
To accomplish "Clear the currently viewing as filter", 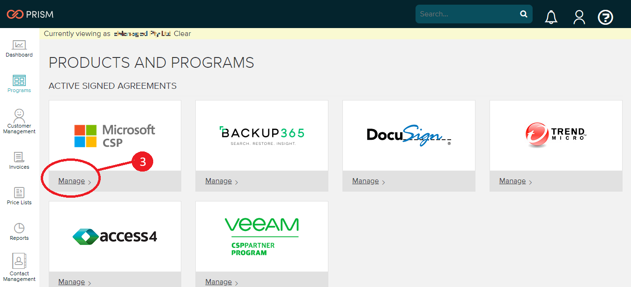I will pyautogui.click(x=182, y=34).
